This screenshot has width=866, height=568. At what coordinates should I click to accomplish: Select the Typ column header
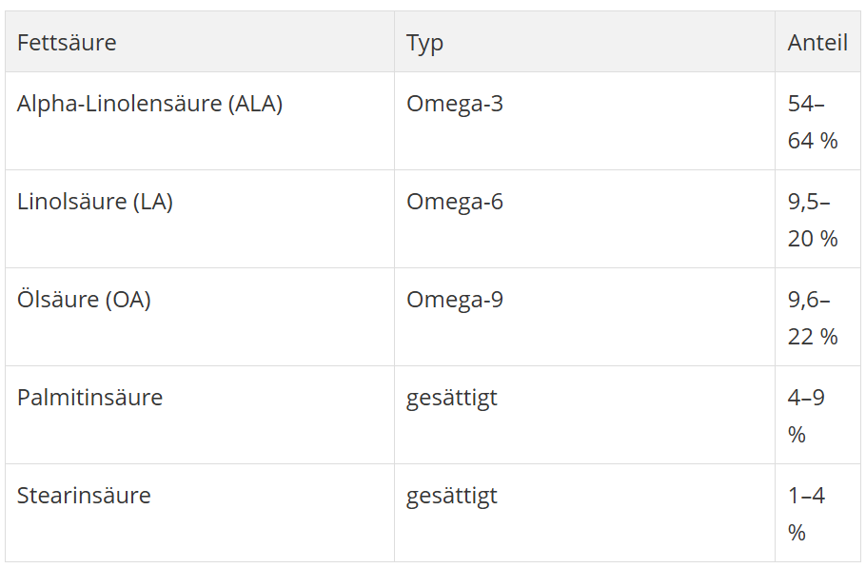click(424, 43)
